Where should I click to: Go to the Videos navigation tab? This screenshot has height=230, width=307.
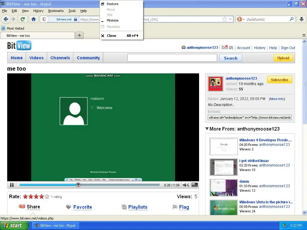[x=36, y=58]
